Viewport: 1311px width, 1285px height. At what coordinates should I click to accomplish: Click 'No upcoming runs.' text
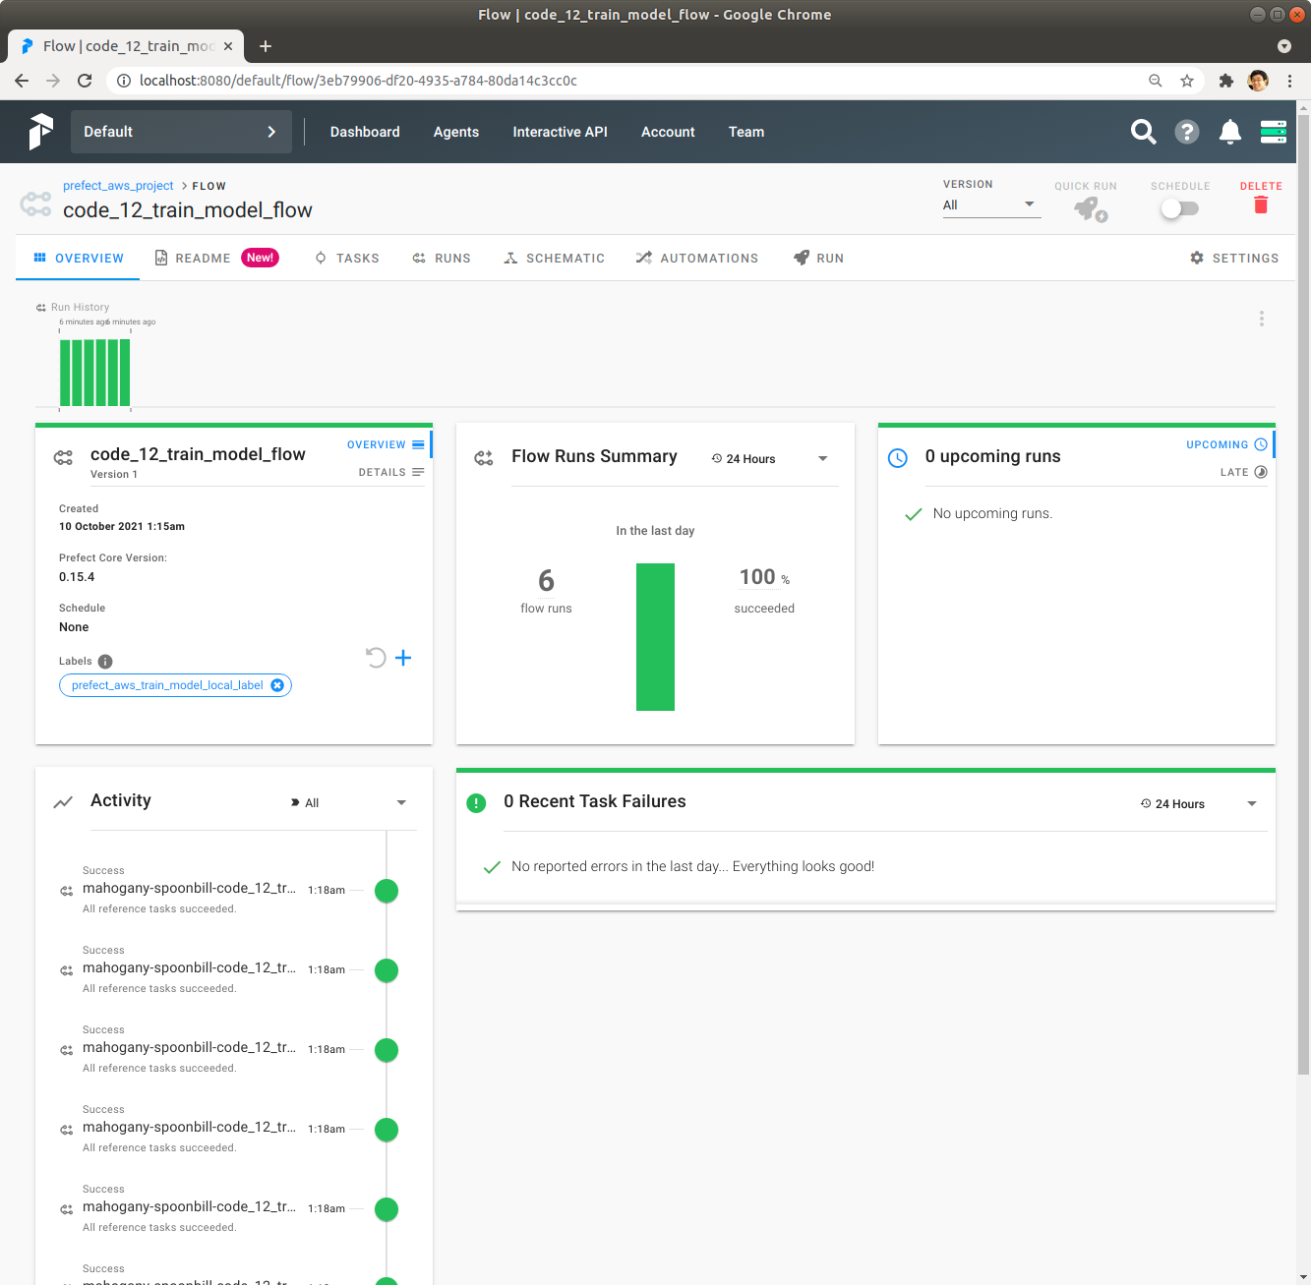coord(992,513)
